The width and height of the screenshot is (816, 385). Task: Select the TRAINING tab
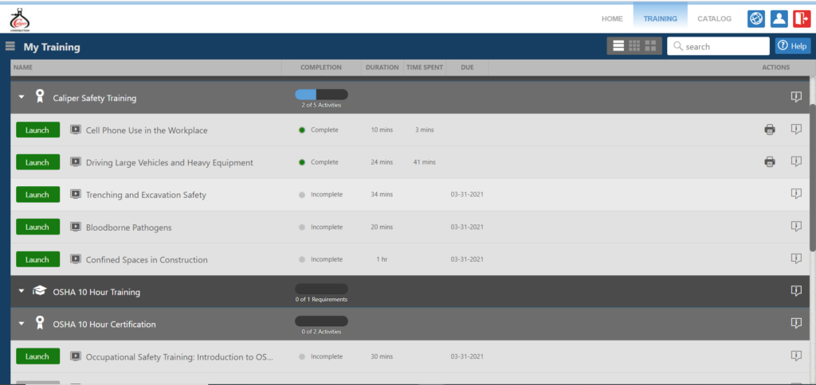661,19
